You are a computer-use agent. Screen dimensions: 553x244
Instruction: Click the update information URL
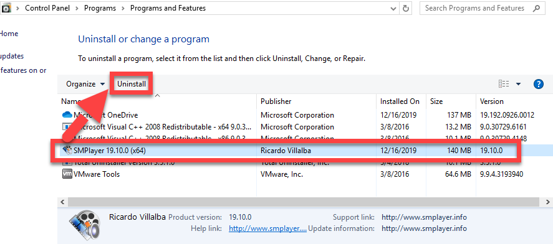[424, 228]
